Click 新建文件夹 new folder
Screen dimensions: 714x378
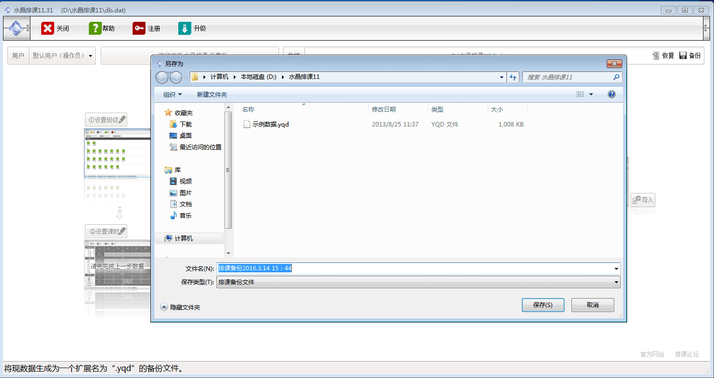pyautogui.click(x=212, y=94)
